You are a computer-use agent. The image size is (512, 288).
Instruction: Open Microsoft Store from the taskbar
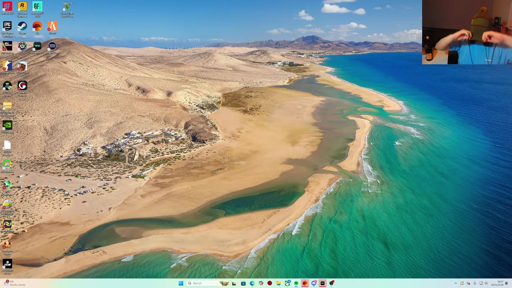pyautogui.click(x=243, y=283)
